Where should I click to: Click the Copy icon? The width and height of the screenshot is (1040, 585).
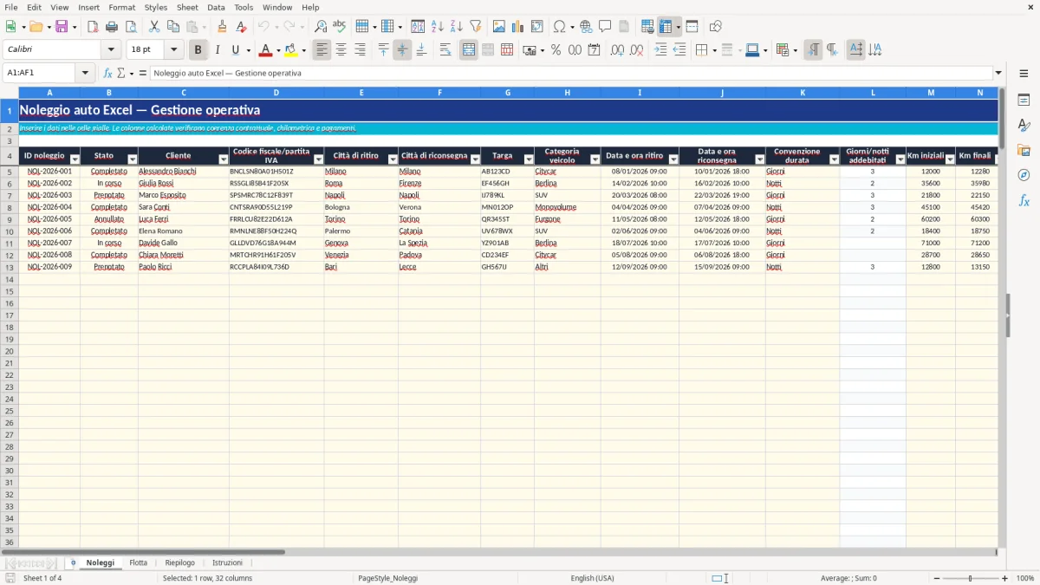(173, 26)
